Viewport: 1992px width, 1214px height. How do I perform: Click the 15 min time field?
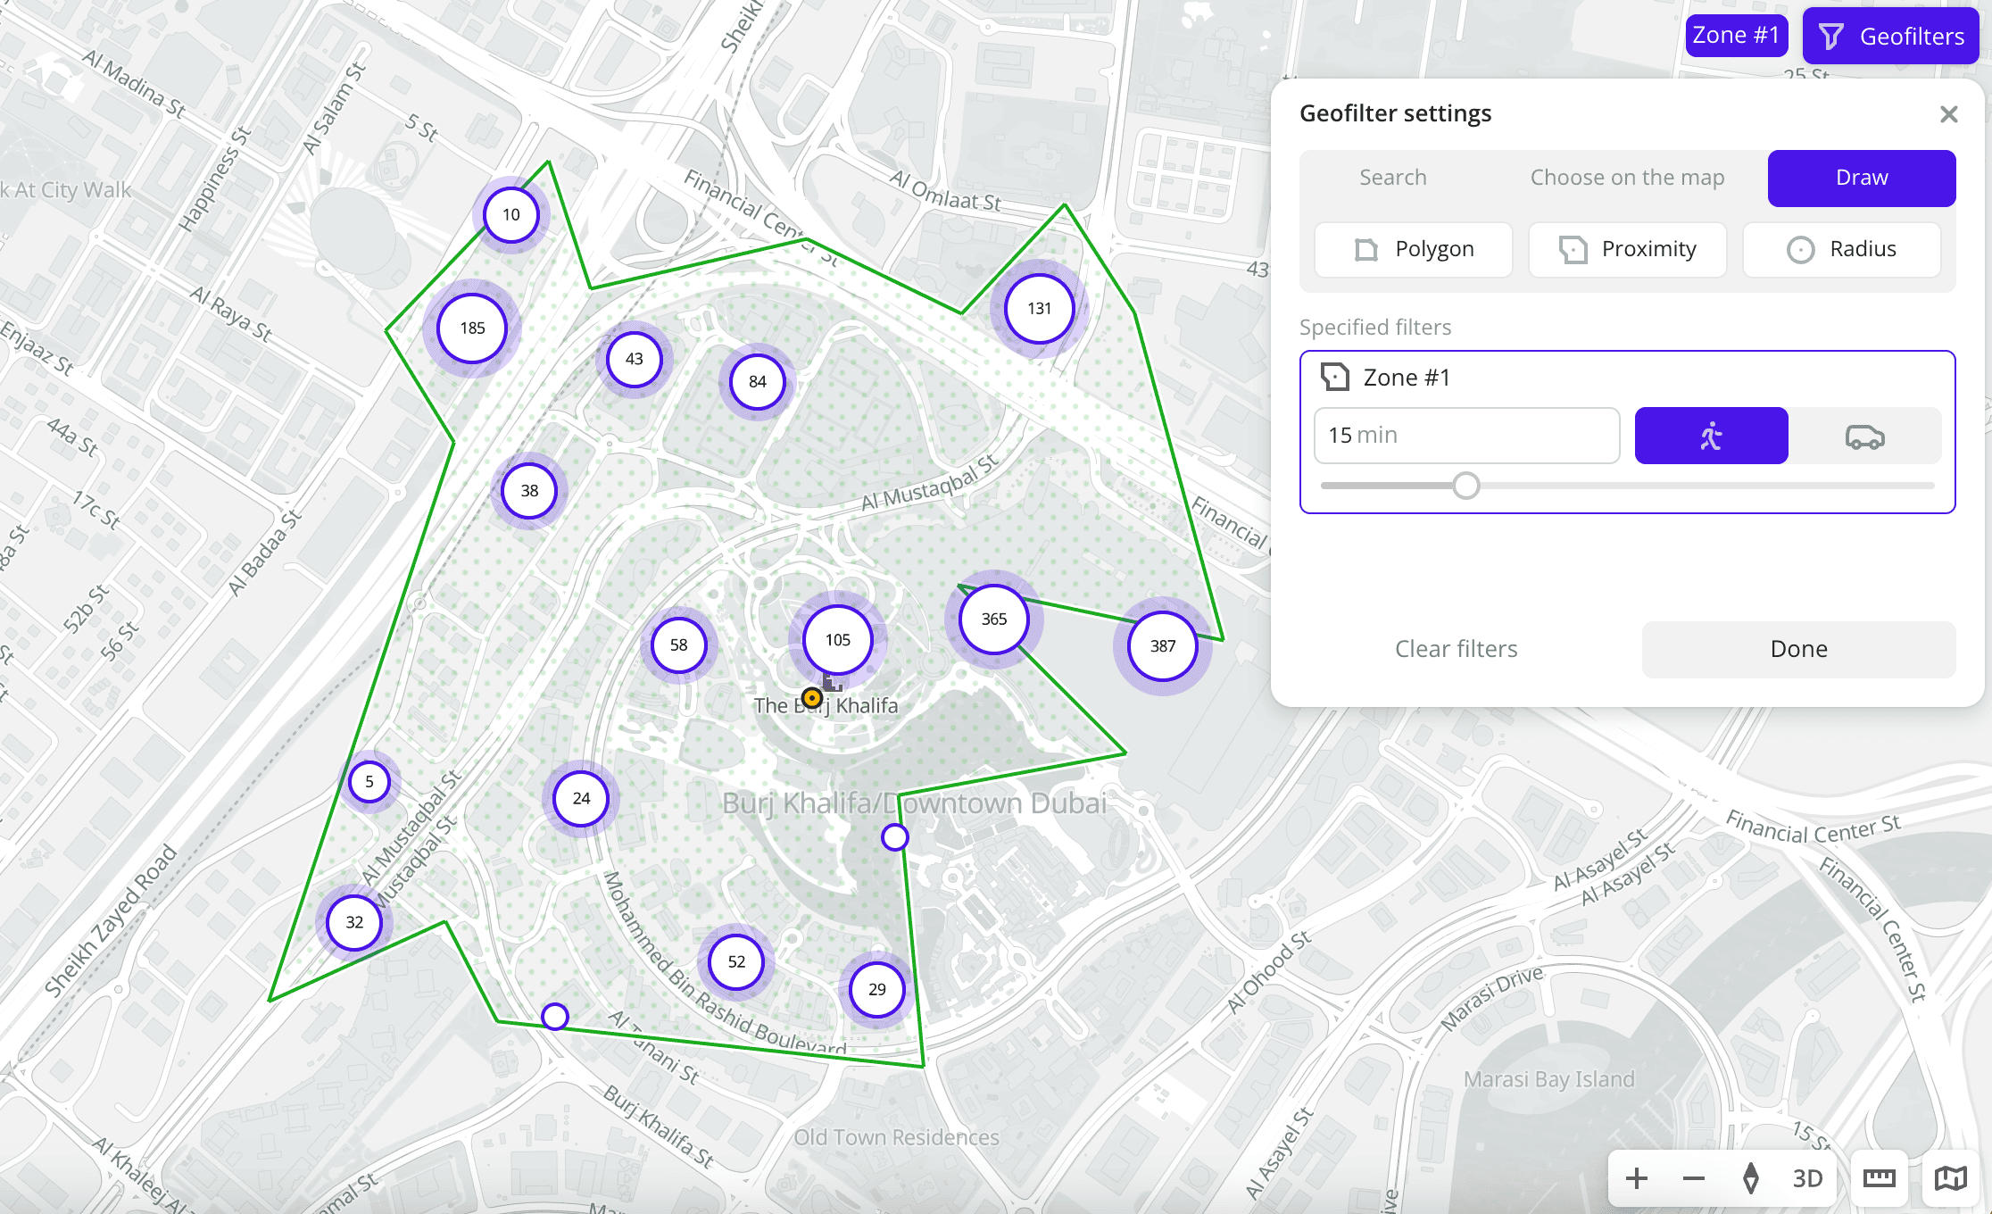pyautogui.click(x=1466, y=436)
